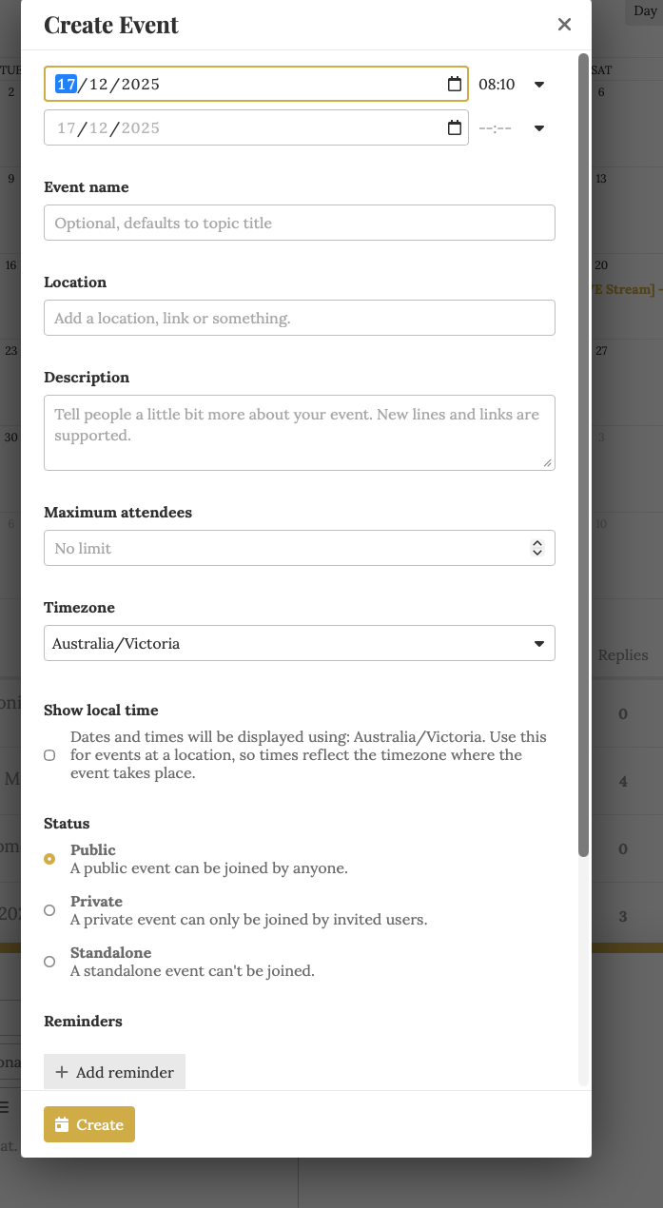Screen dimensions: 663x1208
Task: Focus the Location input field
Action: 299,318
